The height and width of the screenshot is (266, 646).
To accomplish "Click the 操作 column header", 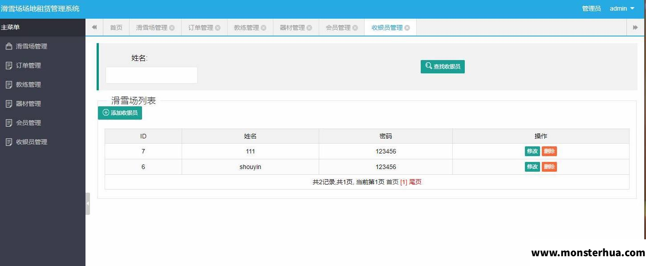I will (541, 136).
